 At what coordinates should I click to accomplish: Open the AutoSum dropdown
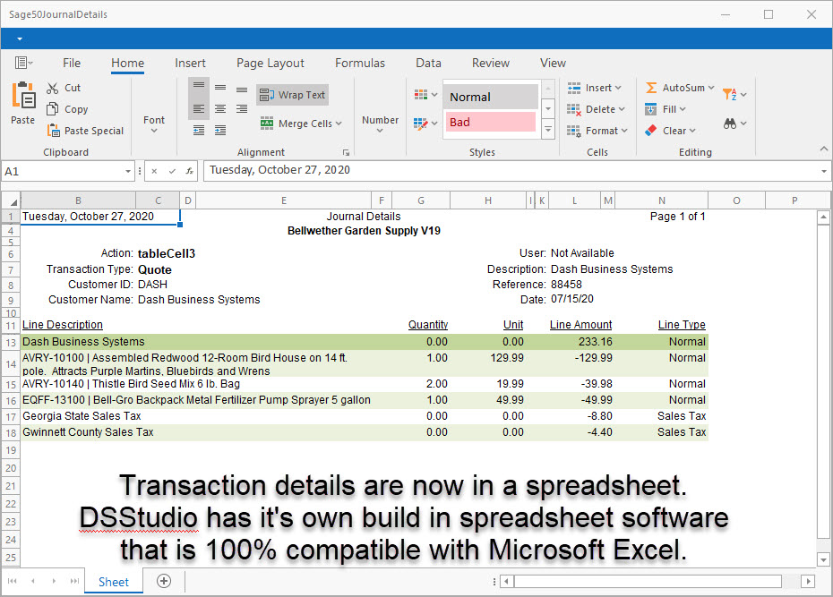tap(680, 88)
